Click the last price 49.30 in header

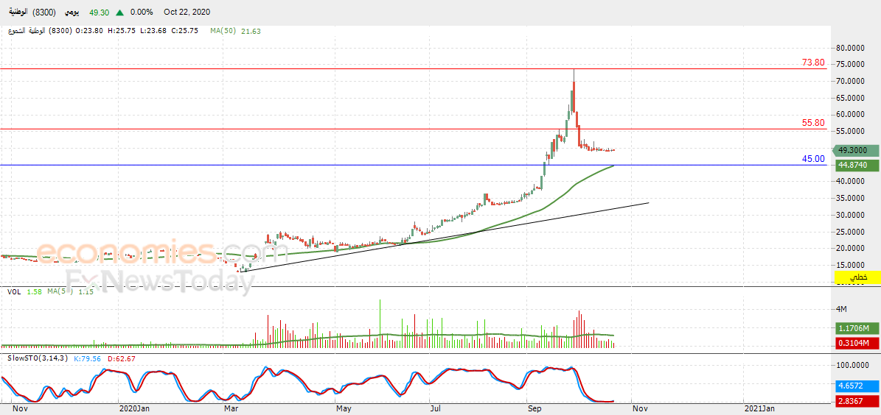tap(98, 11)
